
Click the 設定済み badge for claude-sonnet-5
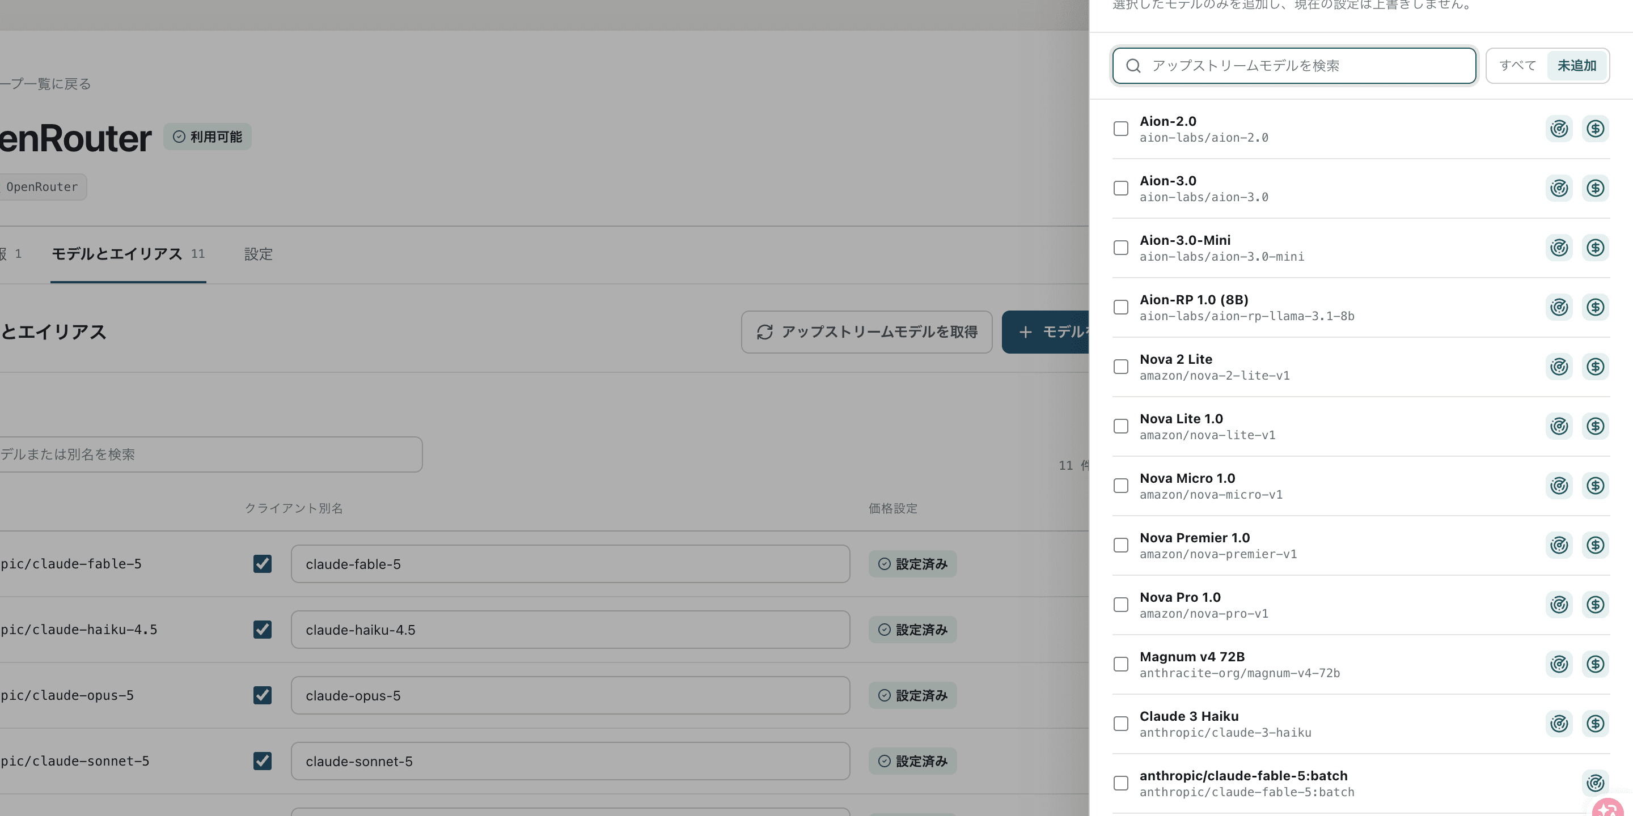coord(912,762)
